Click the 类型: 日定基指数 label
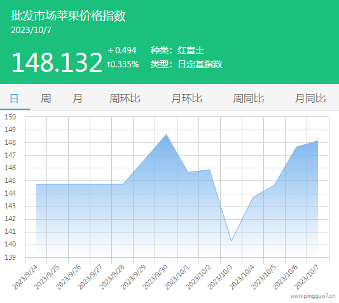Screen dimensions: 339x303 point(186,64)
